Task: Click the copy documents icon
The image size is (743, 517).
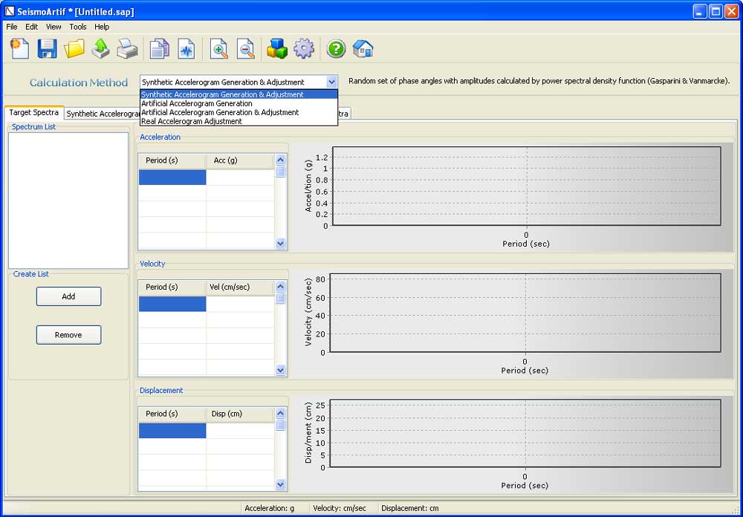Action: (160, 48)
